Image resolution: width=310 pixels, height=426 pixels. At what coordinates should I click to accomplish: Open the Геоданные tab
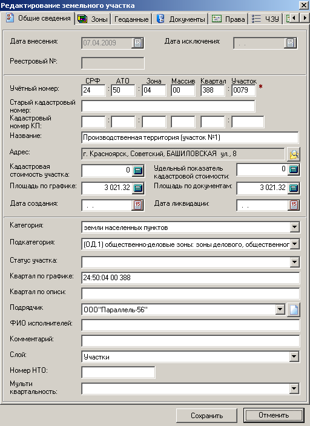click(x=131, y=19)
